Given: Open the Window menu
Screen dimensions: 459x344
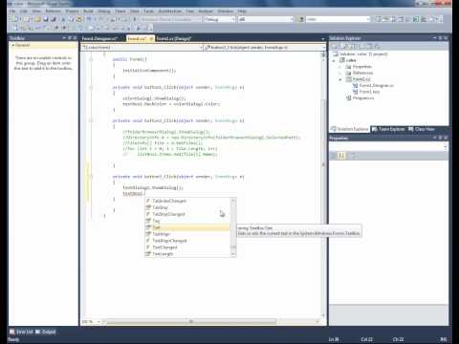Looking at the screenshot, I should click(226, 11).
